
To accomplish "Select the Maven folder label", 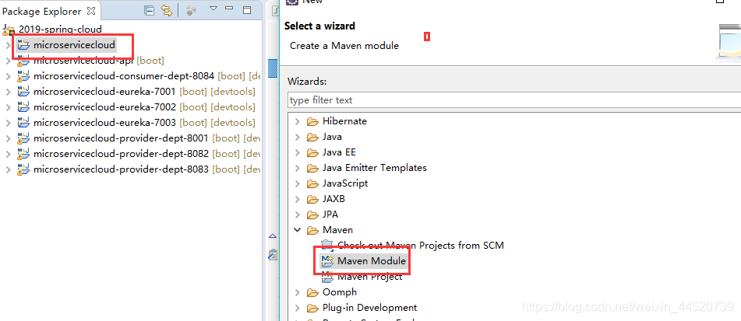I will [338, 230].
